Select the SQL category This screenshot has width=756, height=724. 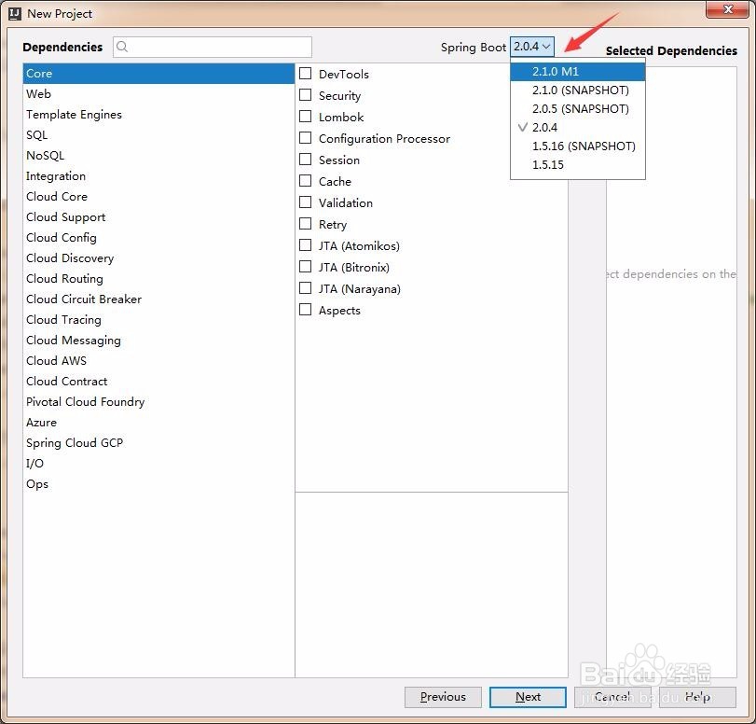click(158, 134)
